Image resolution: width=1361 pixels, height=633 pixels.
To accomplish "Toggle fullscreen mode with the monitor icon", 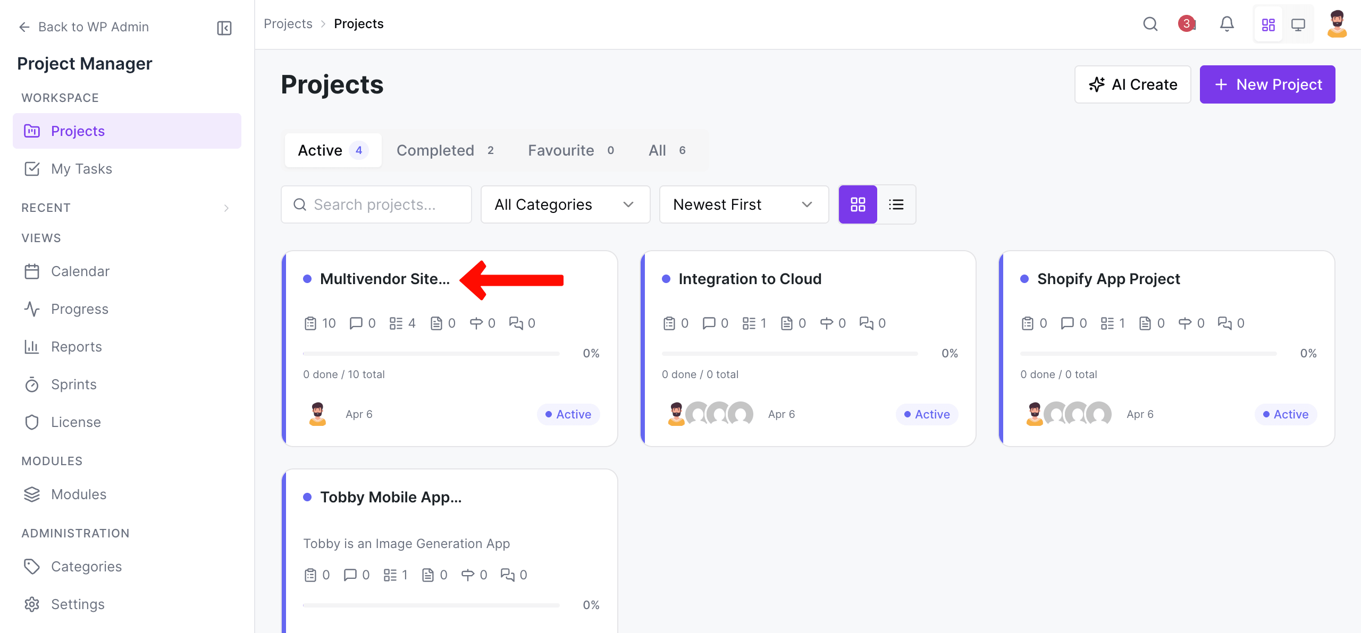I will [1299, 24].
